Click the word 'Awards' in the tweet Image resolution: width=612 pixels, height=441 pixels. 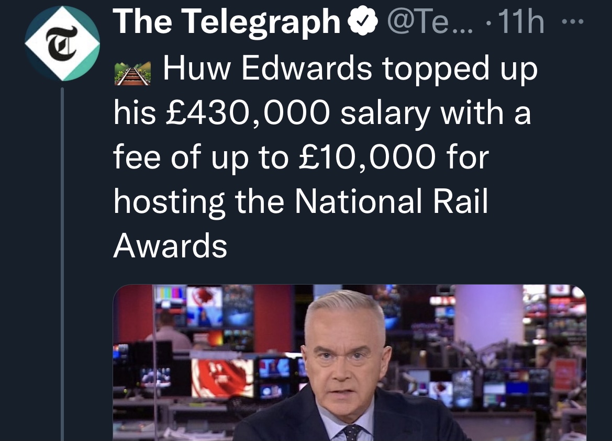[170, 246]
